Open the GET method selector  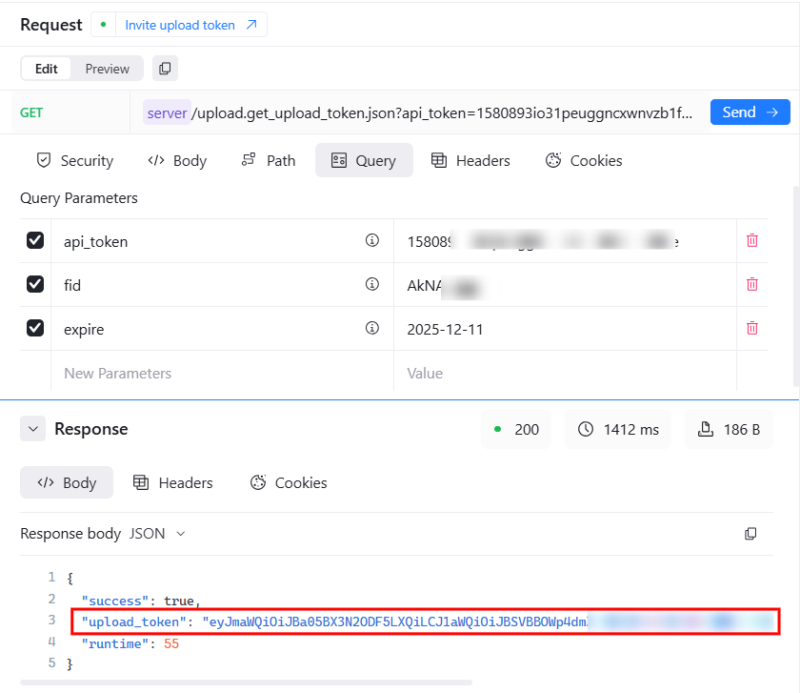[32, 112]
